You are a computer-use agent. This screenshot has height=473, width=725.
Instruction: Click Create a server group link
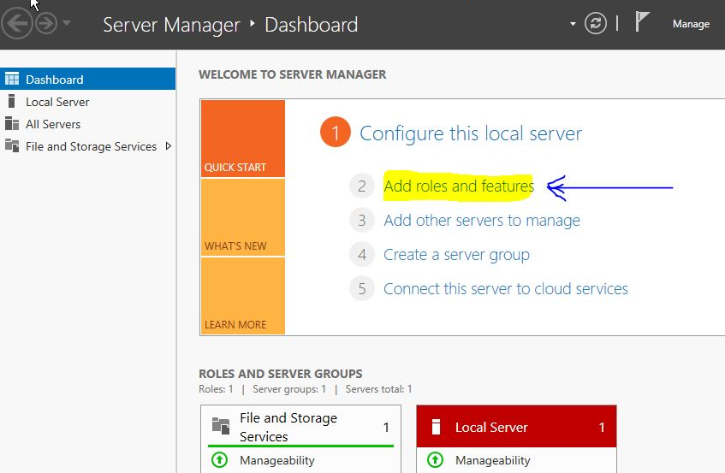(x=456, y=255)
